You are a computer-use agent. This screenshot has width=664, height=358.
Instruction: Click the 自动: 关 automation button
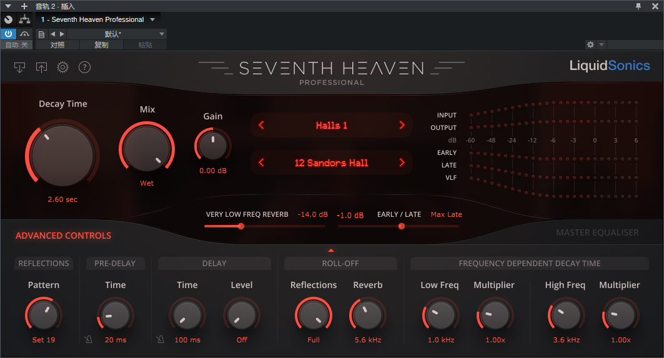pos(16,45)
